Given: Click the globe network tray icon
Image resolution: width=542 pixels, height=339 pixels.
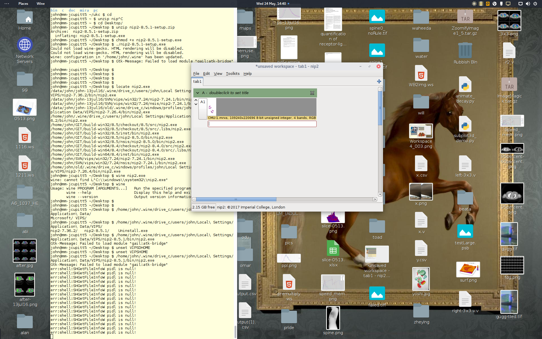Looking at the screenshot, I should pyautogui.click(x=494, y=4).
